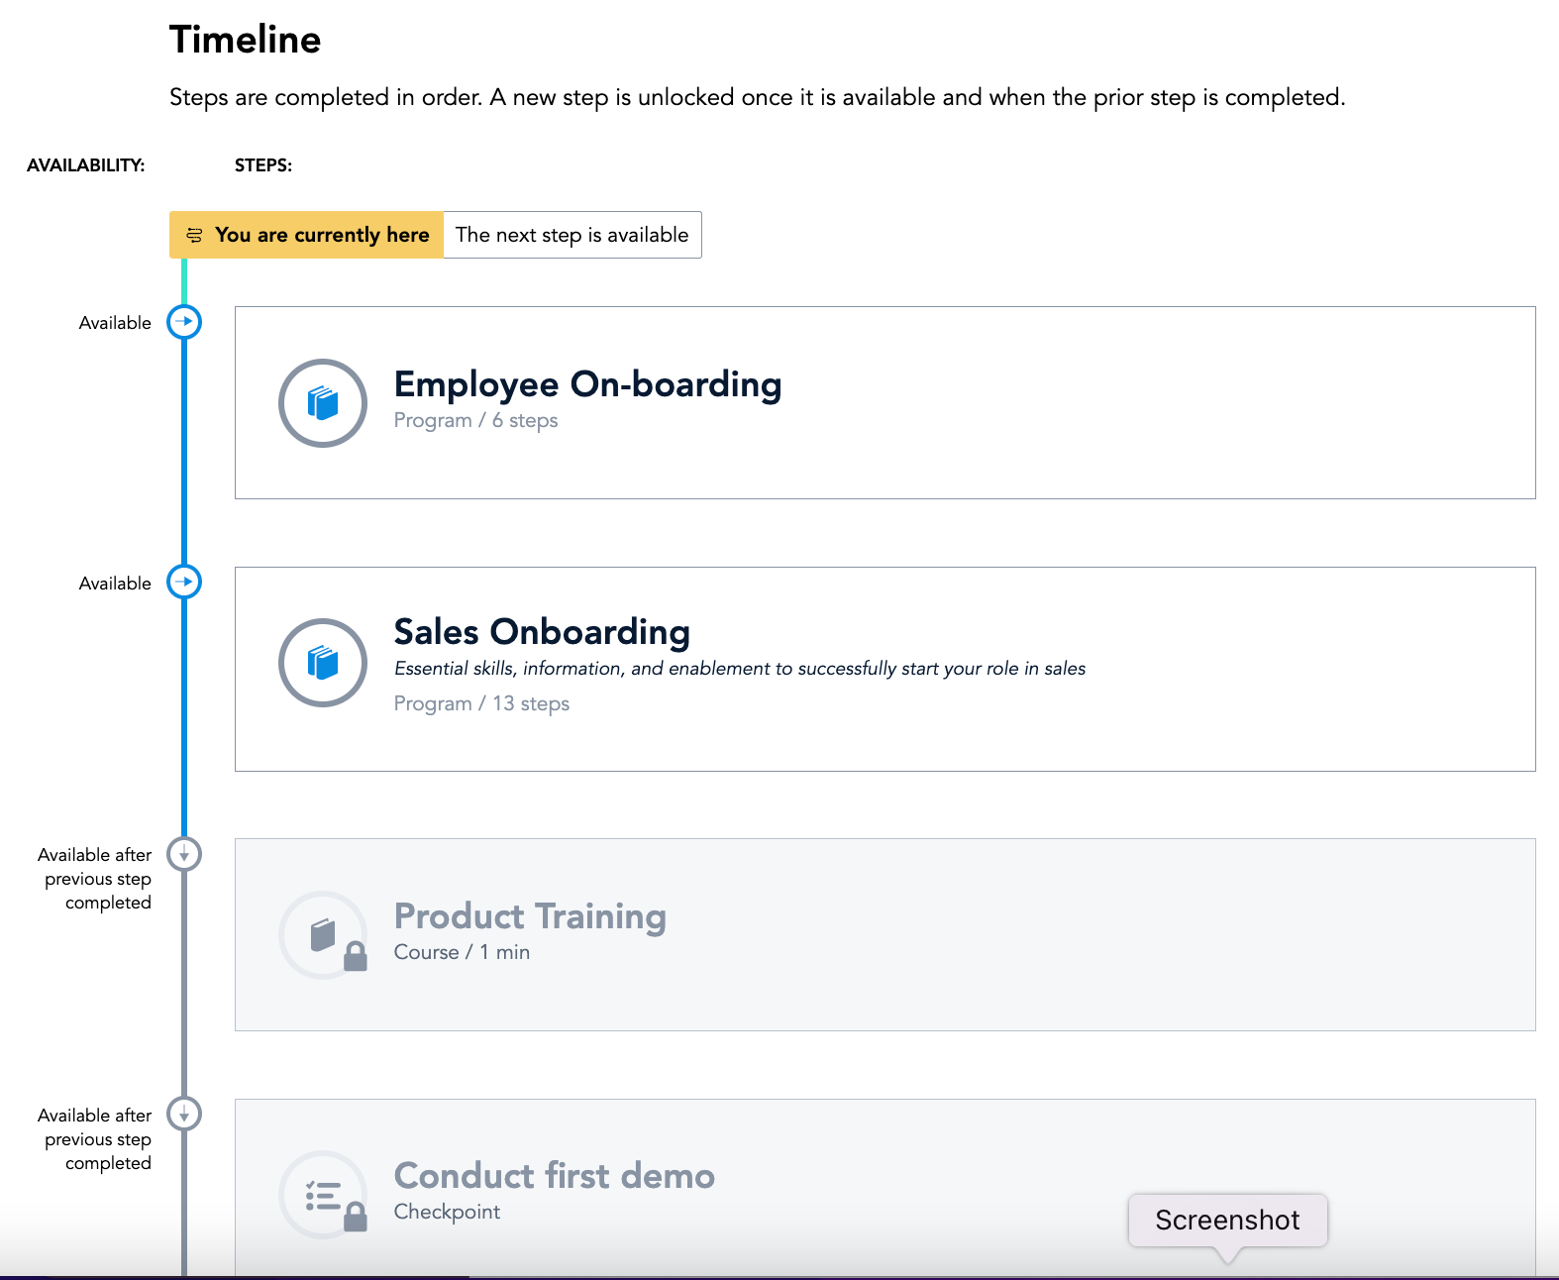Click the Product Training down-arrow timeline marker
The height and width of the screenshot is (1280, 1559).
click(x=184, y=853)
